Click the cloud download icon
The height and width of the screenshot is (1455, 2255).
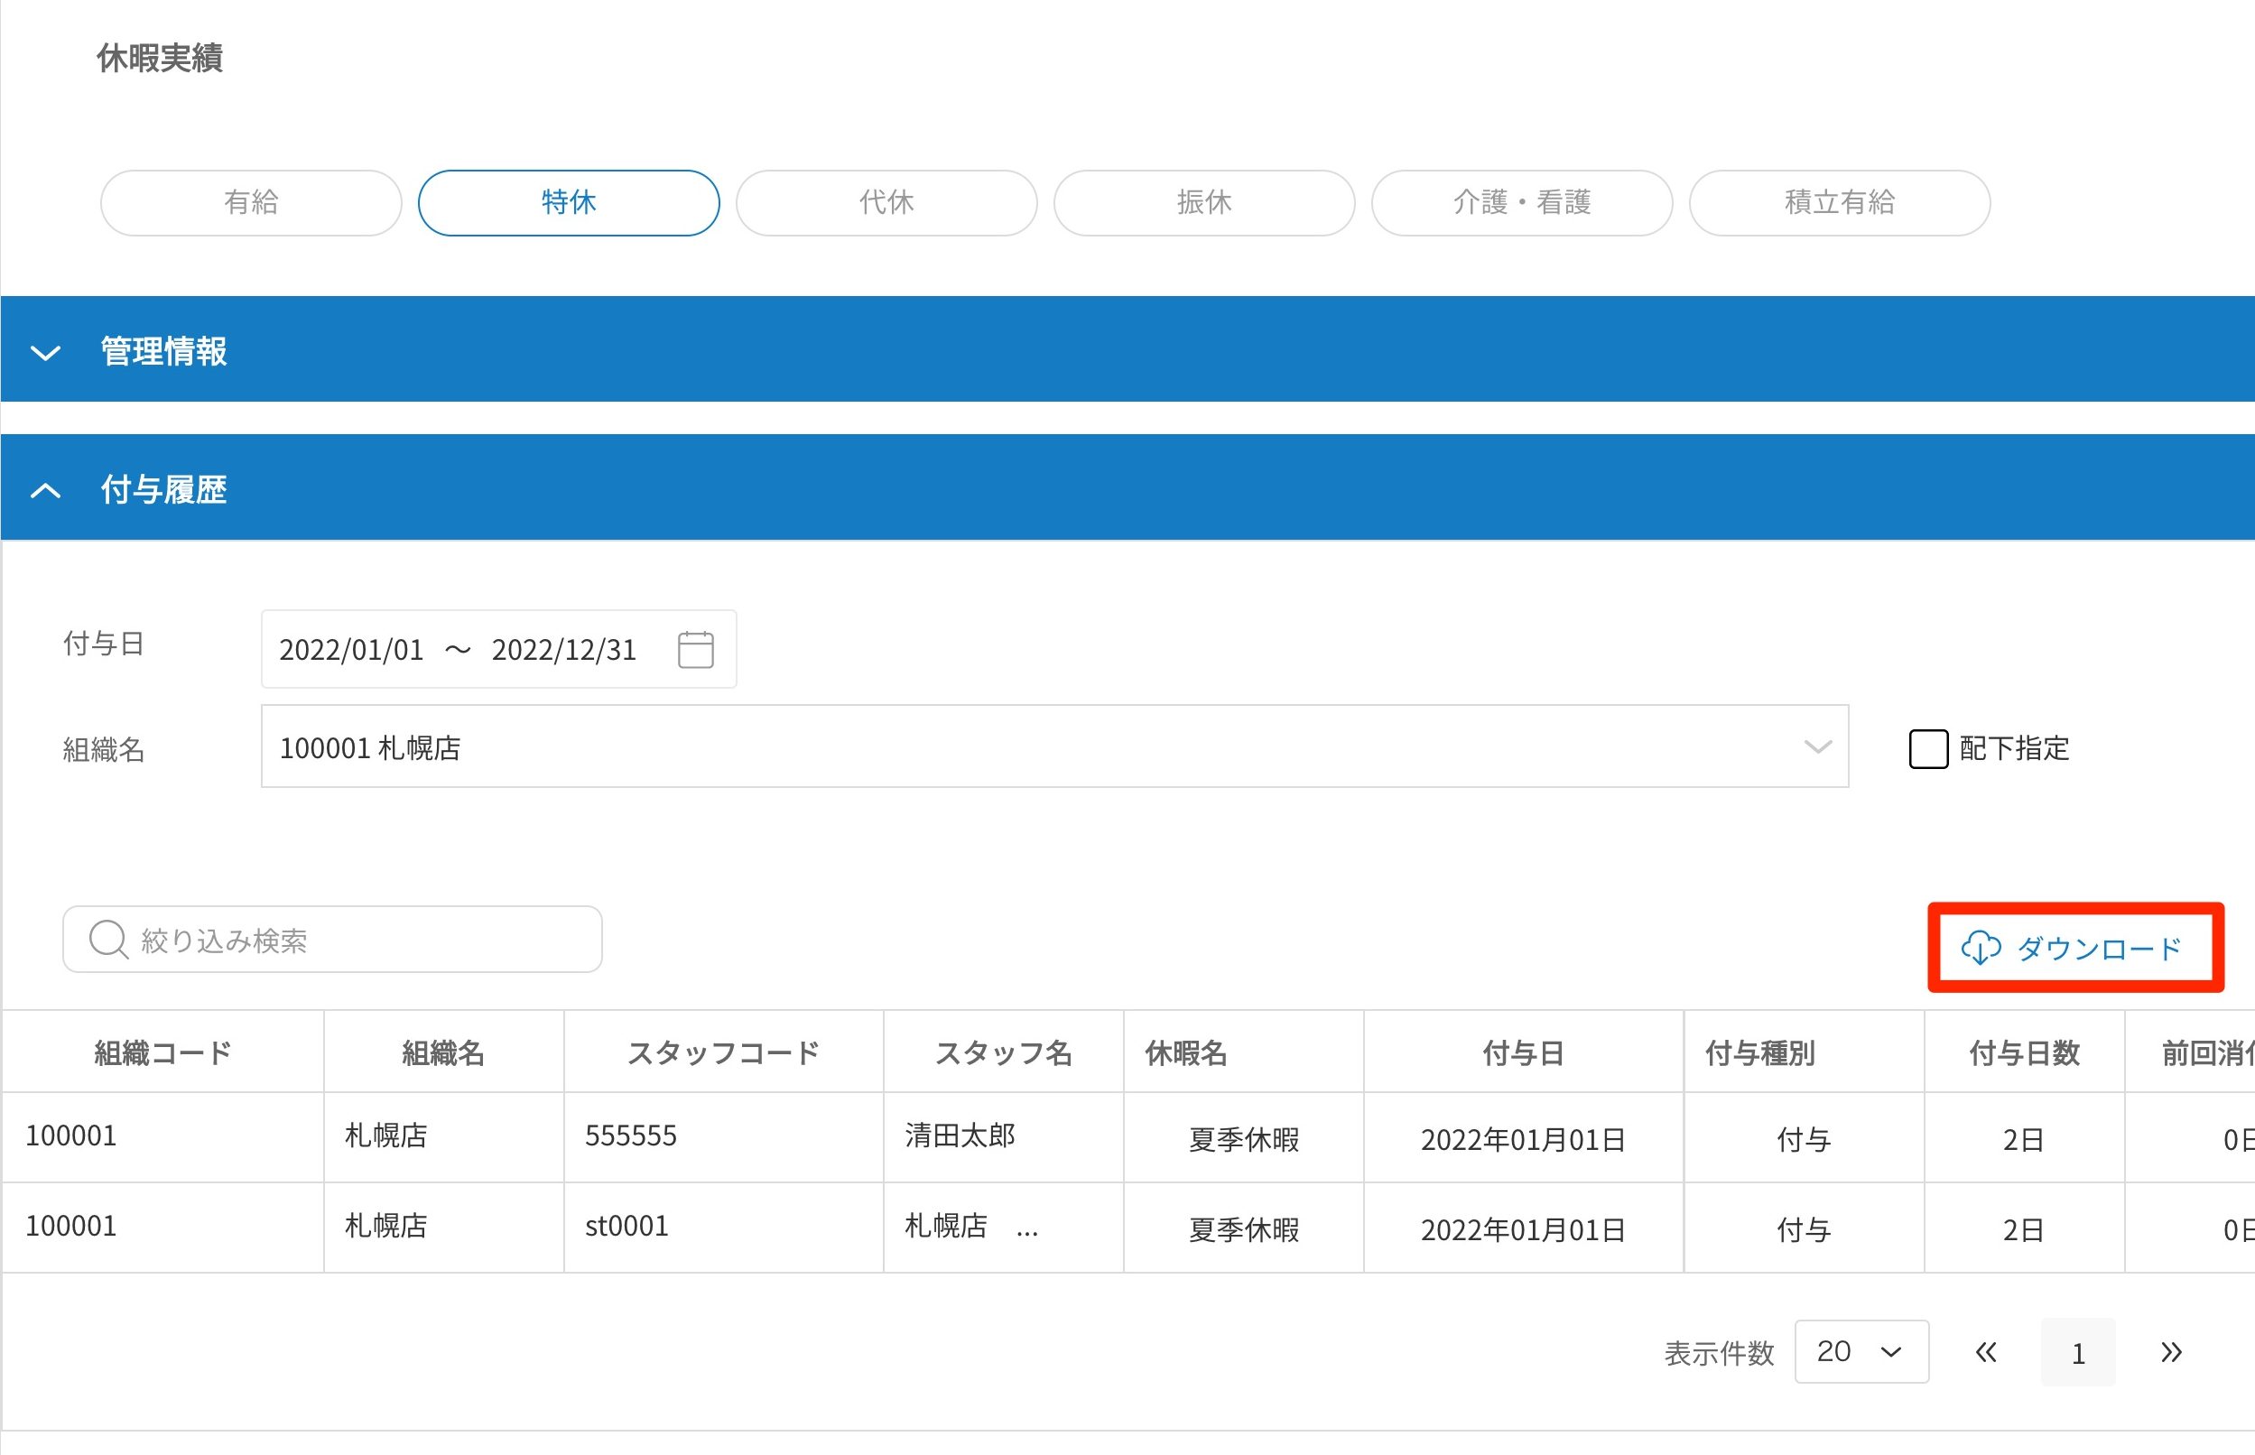pos(1980,948)
